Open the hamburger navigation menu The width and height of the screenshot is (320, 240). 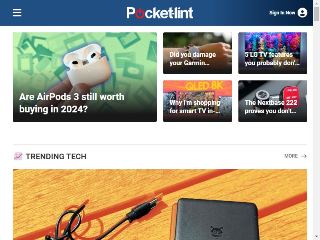17,13
